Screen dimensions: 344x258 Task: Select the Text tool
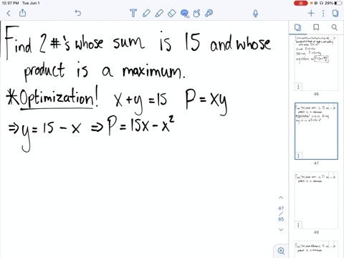click(x=133, y=13)
